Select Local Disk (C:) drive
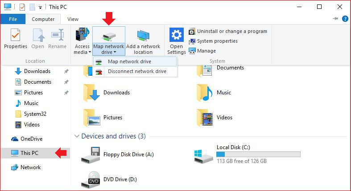351x191 pixels. click(247, 154)
